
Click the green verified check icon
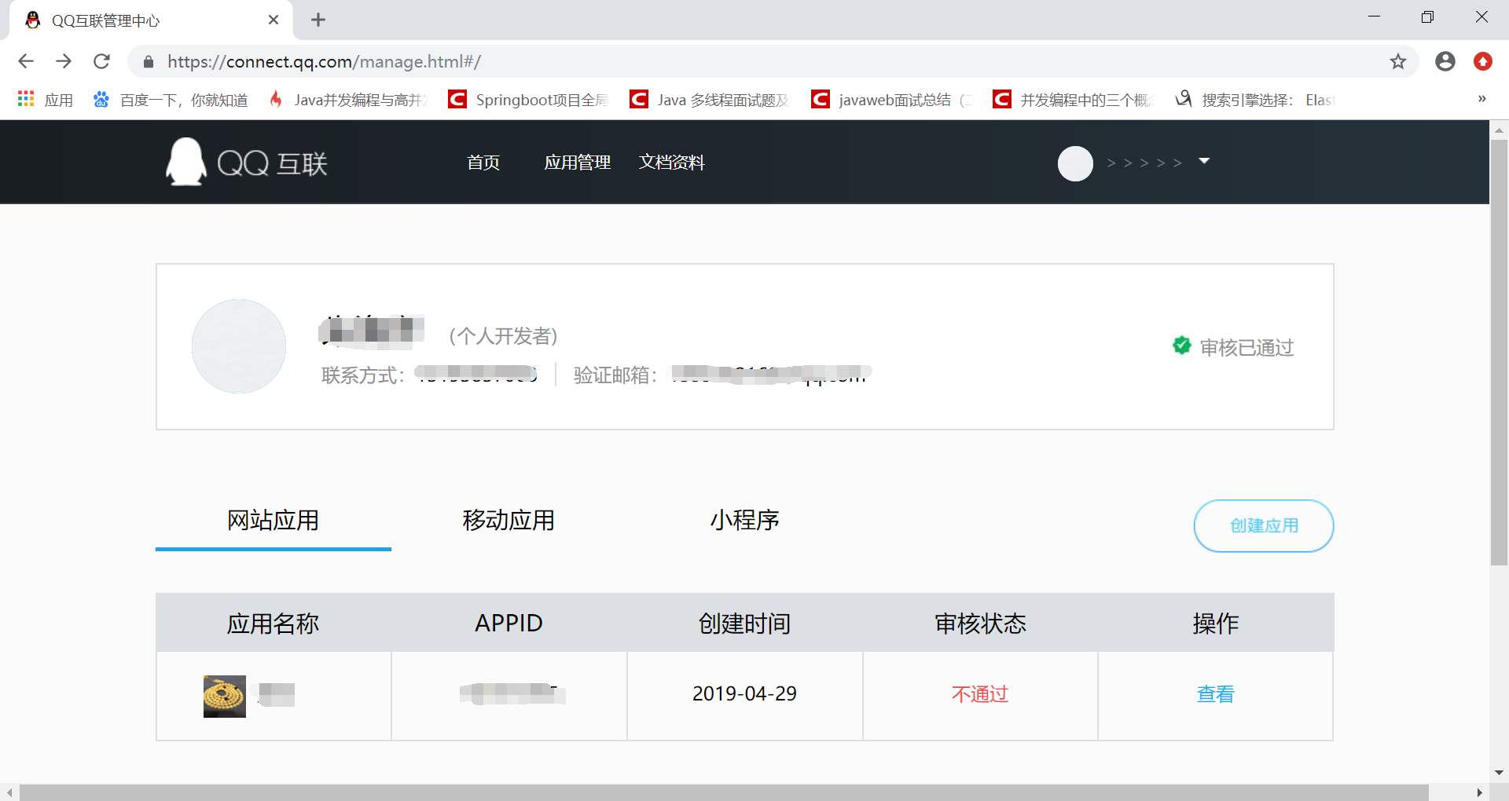(1181, 346)
